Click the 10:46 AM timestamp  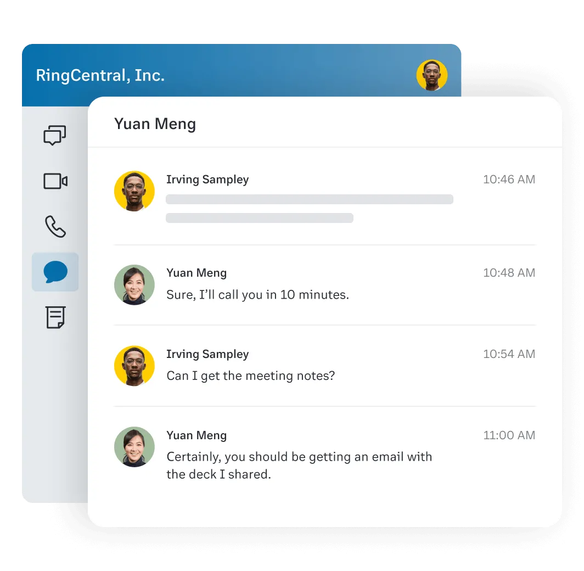click(509, 180)
